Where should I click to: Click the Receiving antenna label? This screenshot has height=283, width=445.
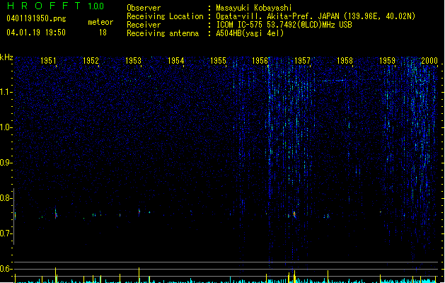click(x=163, y=33)
